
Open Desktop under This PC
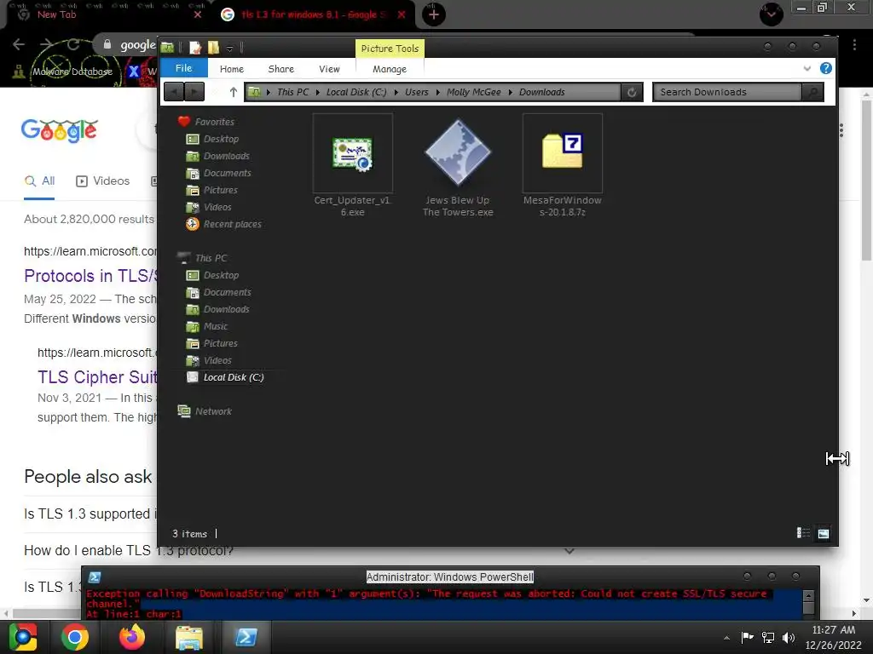coord(221,275)
